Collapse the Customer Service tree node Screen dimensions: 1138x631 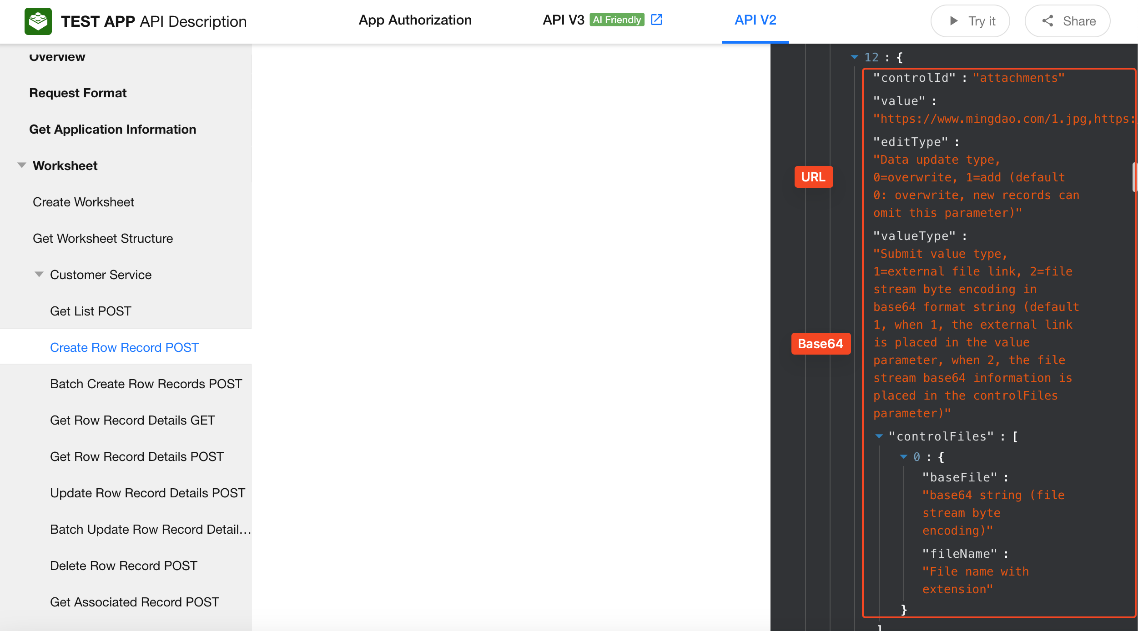[x=39, y=275]
